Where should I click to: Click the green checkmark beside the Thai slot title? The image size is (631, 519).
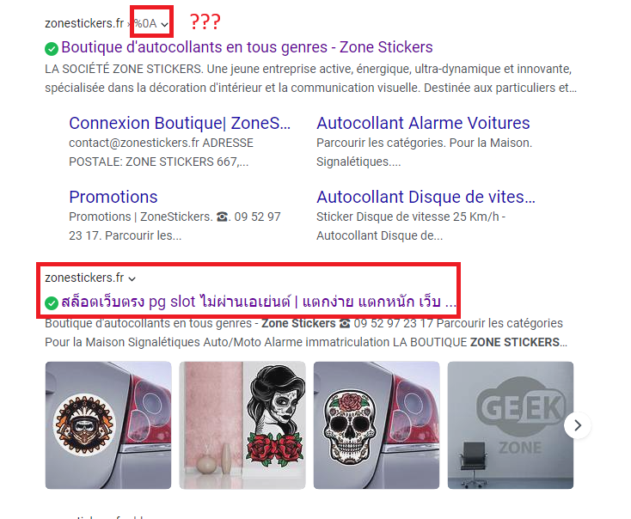tap(52, 303)
